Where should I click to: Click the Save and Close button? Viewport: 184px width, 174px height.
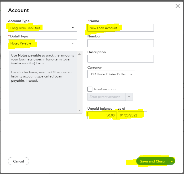click(x=152, y=161)
